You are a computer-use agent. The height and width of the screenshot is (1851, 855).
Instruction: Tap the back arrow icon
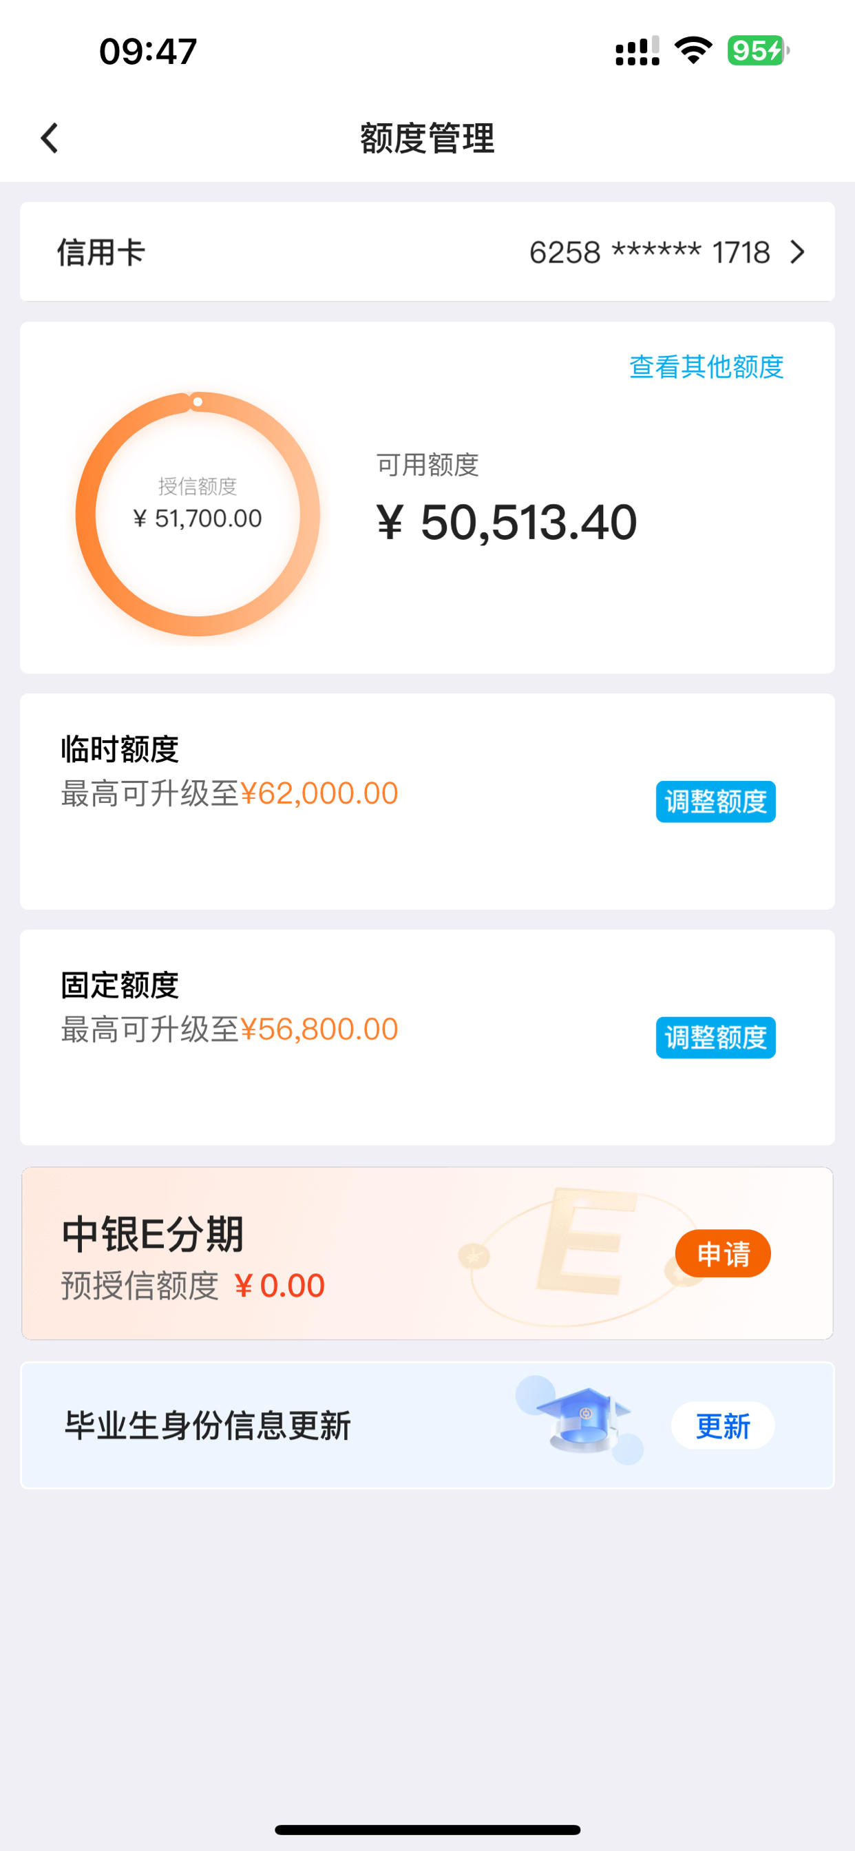click(49, 138)
